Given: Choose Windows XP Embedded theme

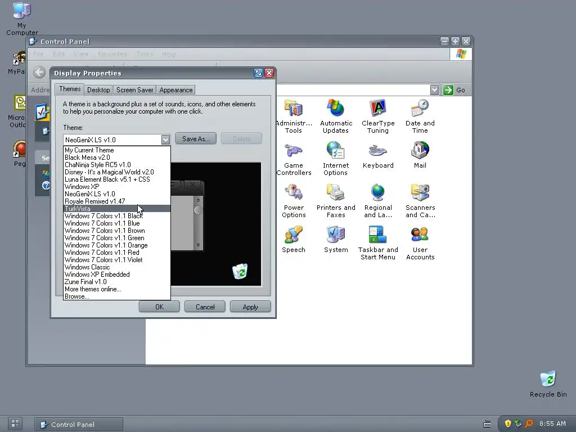Looking at the screenshot, I should click(x=117, y=274).
